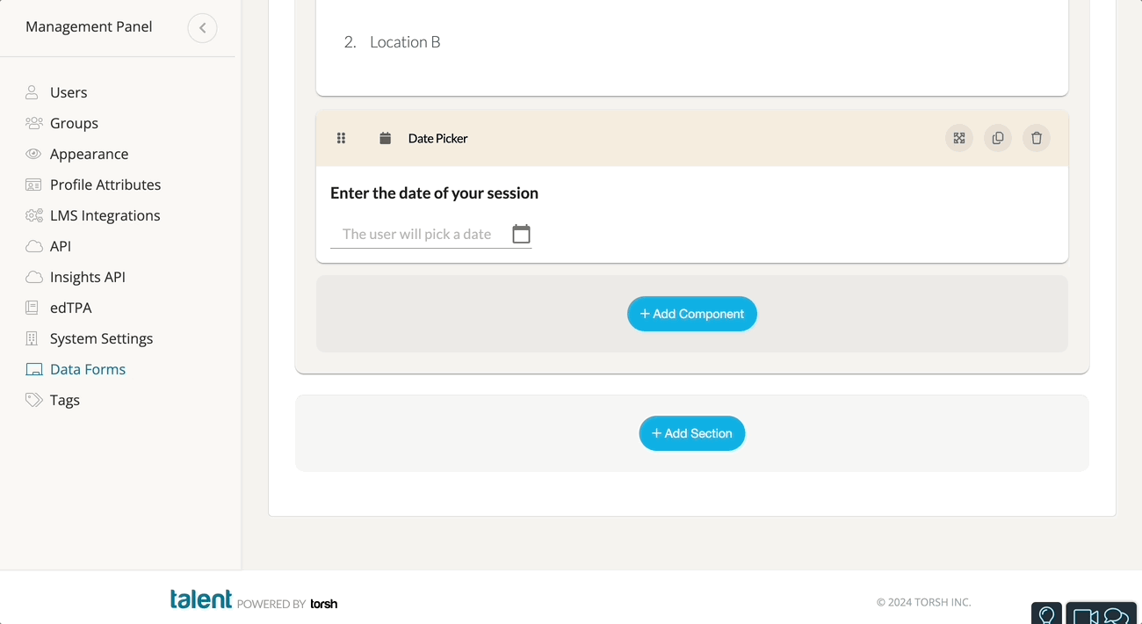Go to Groups management page

click(x=74, y=123)
